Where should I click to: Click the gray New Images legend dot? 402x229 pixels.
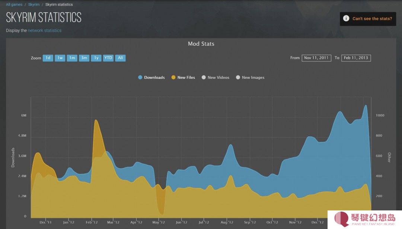click(x=238, y=77)
